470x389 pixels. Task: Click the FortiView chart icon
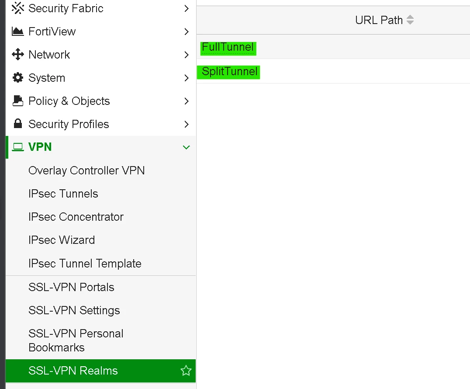17,31
